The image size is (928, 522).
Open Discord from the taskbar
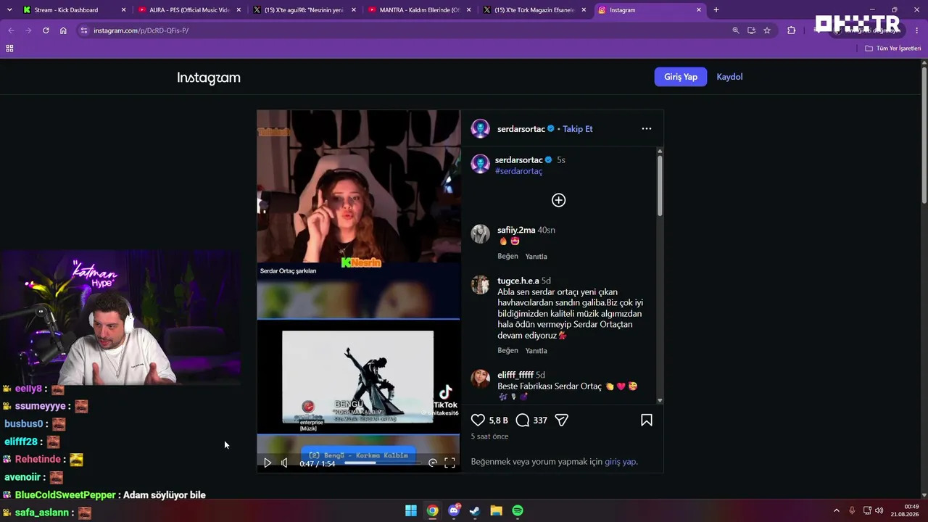click(x=454, y=511)
